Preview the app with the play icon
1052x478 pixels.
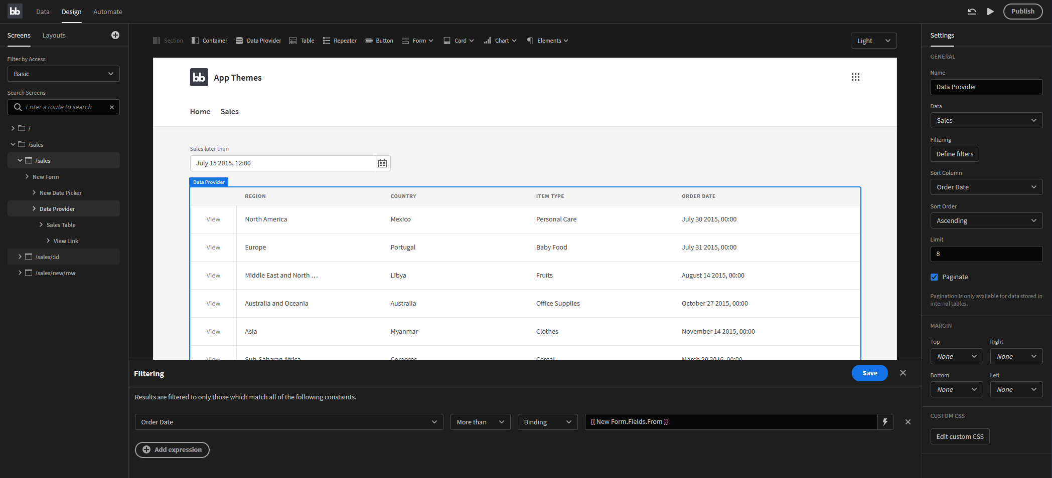coord(990,11)
